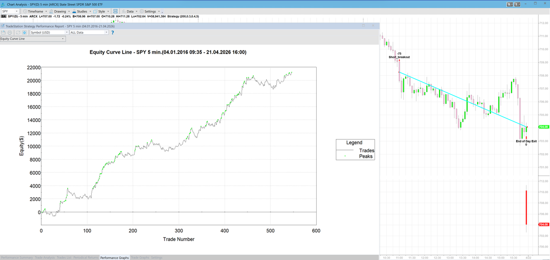
Task: Click the Data bar-chart icon
Action: click(x=124, y=11)
